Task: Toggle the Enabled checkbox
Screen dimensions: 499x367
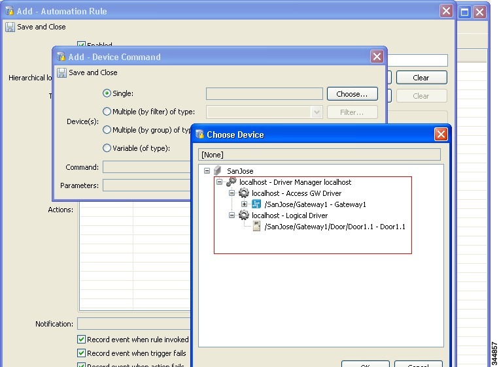Action: [x=82, y=44]
